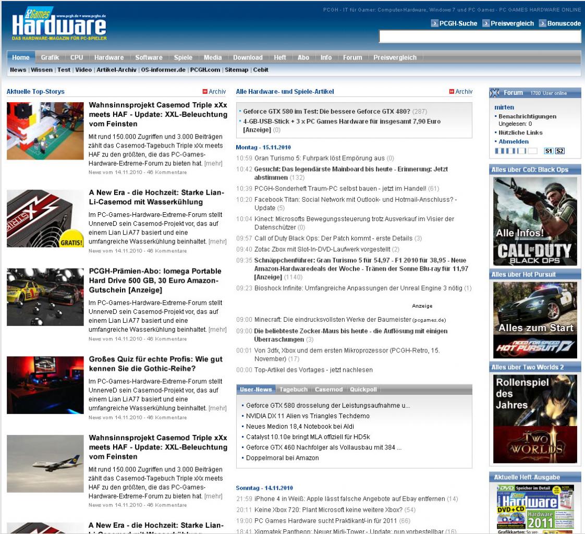Click the red Archiv icon in Artikel section
585x534 pixels.
click(x=452, y=91)
